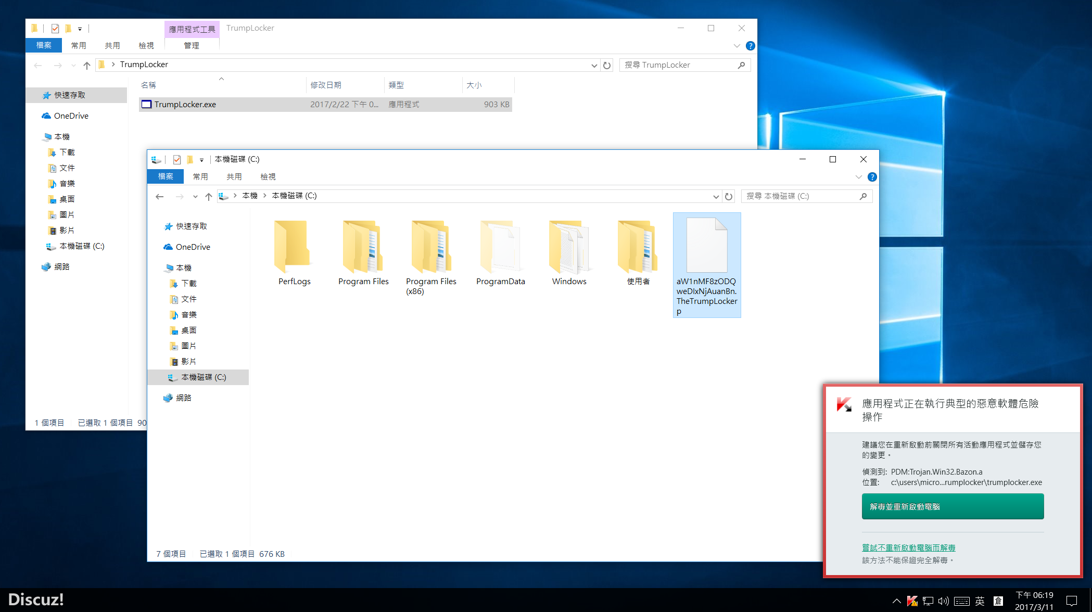Sort by the 名稱 column header

222,85
